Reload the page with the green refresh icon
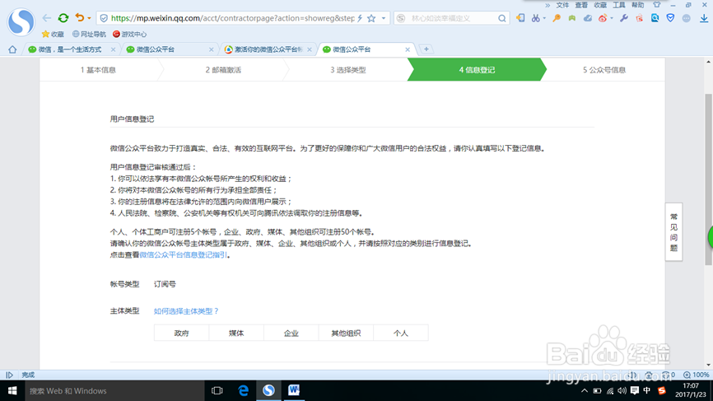713x401 pixels. 63,18
